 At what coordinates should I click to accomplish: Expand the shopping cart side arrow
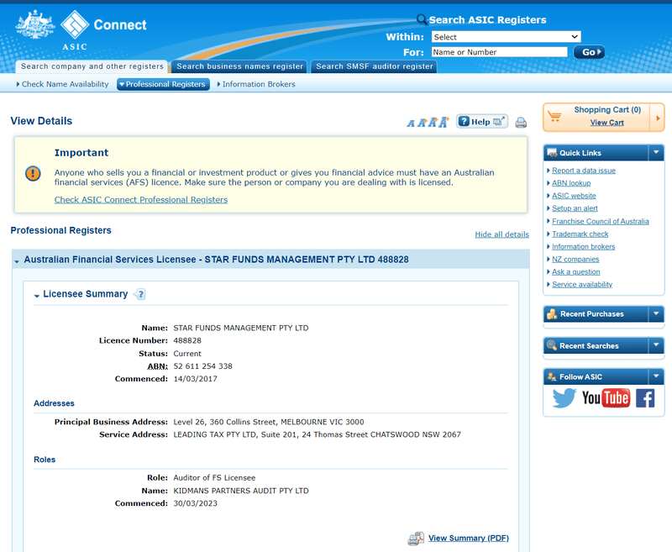click(658, 117)
